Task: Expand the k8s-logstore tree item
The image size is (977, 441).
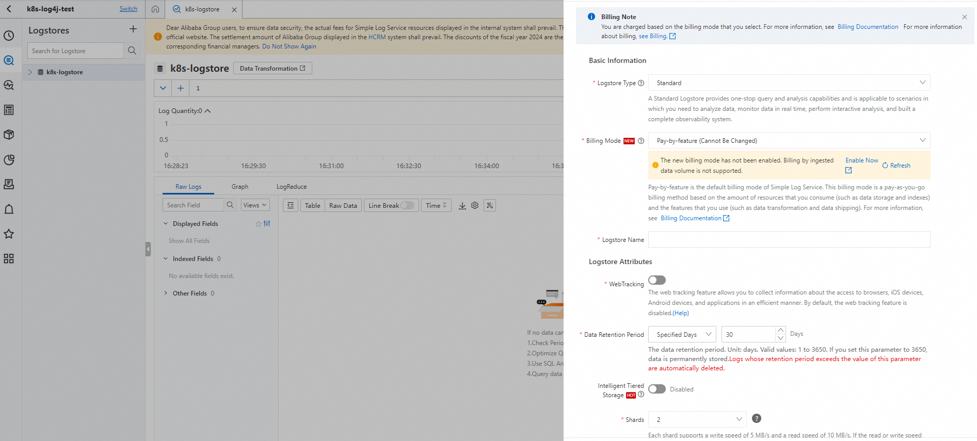Action: [30, 72]
